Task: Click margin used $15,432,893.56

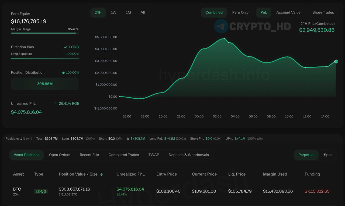Action: pos(278,191)
